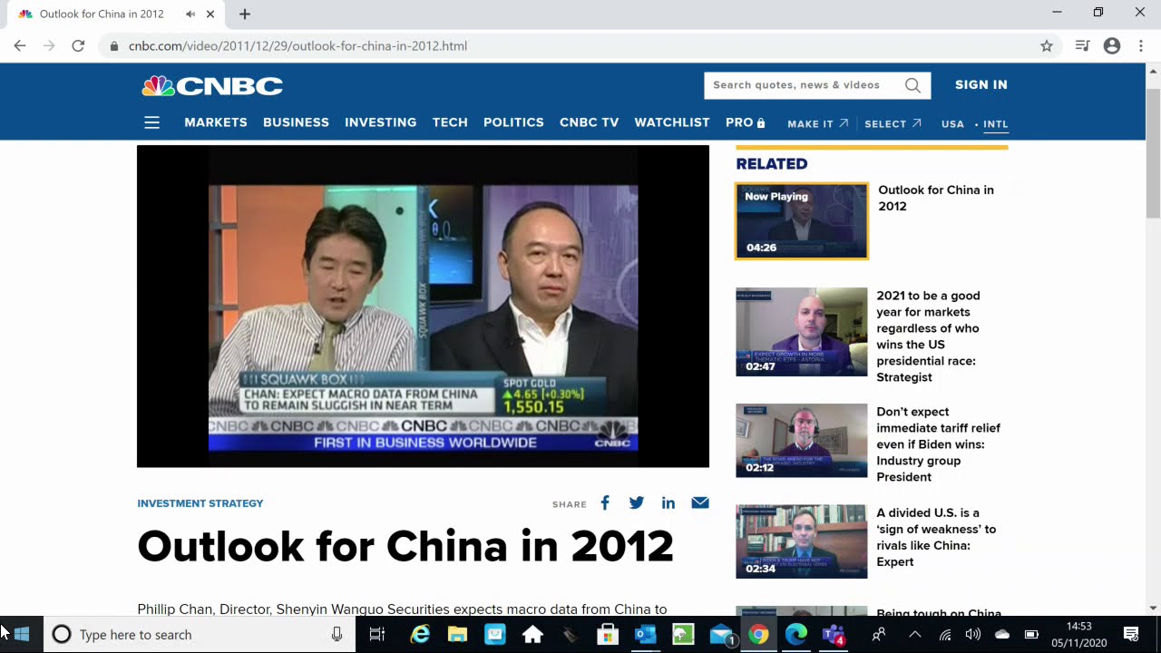This screenshot has width=1161, height=653.
Task: Go back to the previous page
Action: tap(20, 45)
